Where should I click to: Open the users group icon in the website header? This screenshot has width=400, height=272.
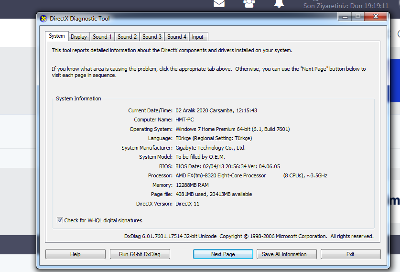click(x=249, y=3)
